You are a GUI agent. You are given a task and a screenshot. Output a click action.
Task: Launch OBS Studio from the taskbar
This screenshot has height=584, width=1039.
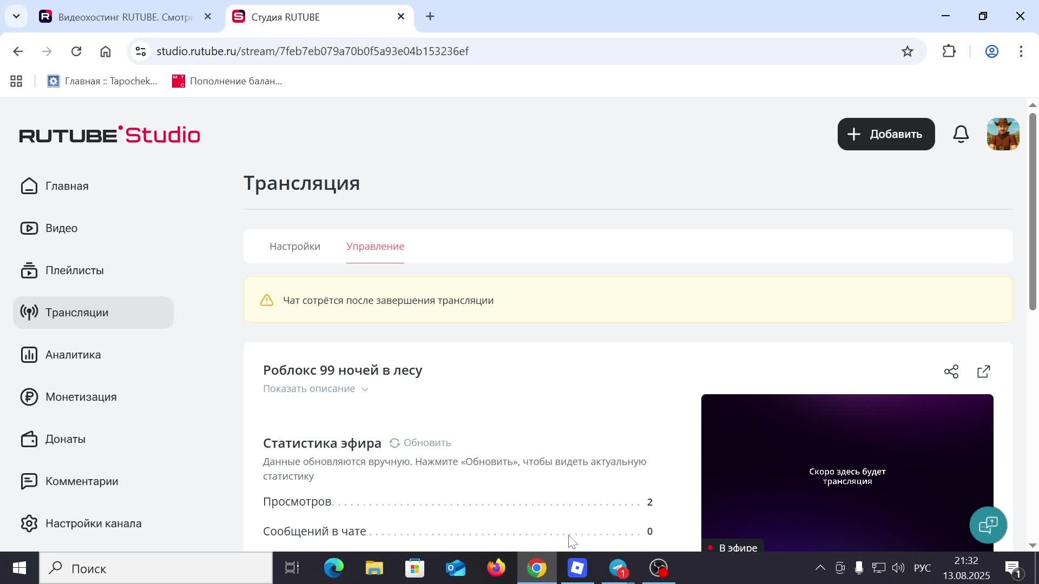tap(658, 568)
